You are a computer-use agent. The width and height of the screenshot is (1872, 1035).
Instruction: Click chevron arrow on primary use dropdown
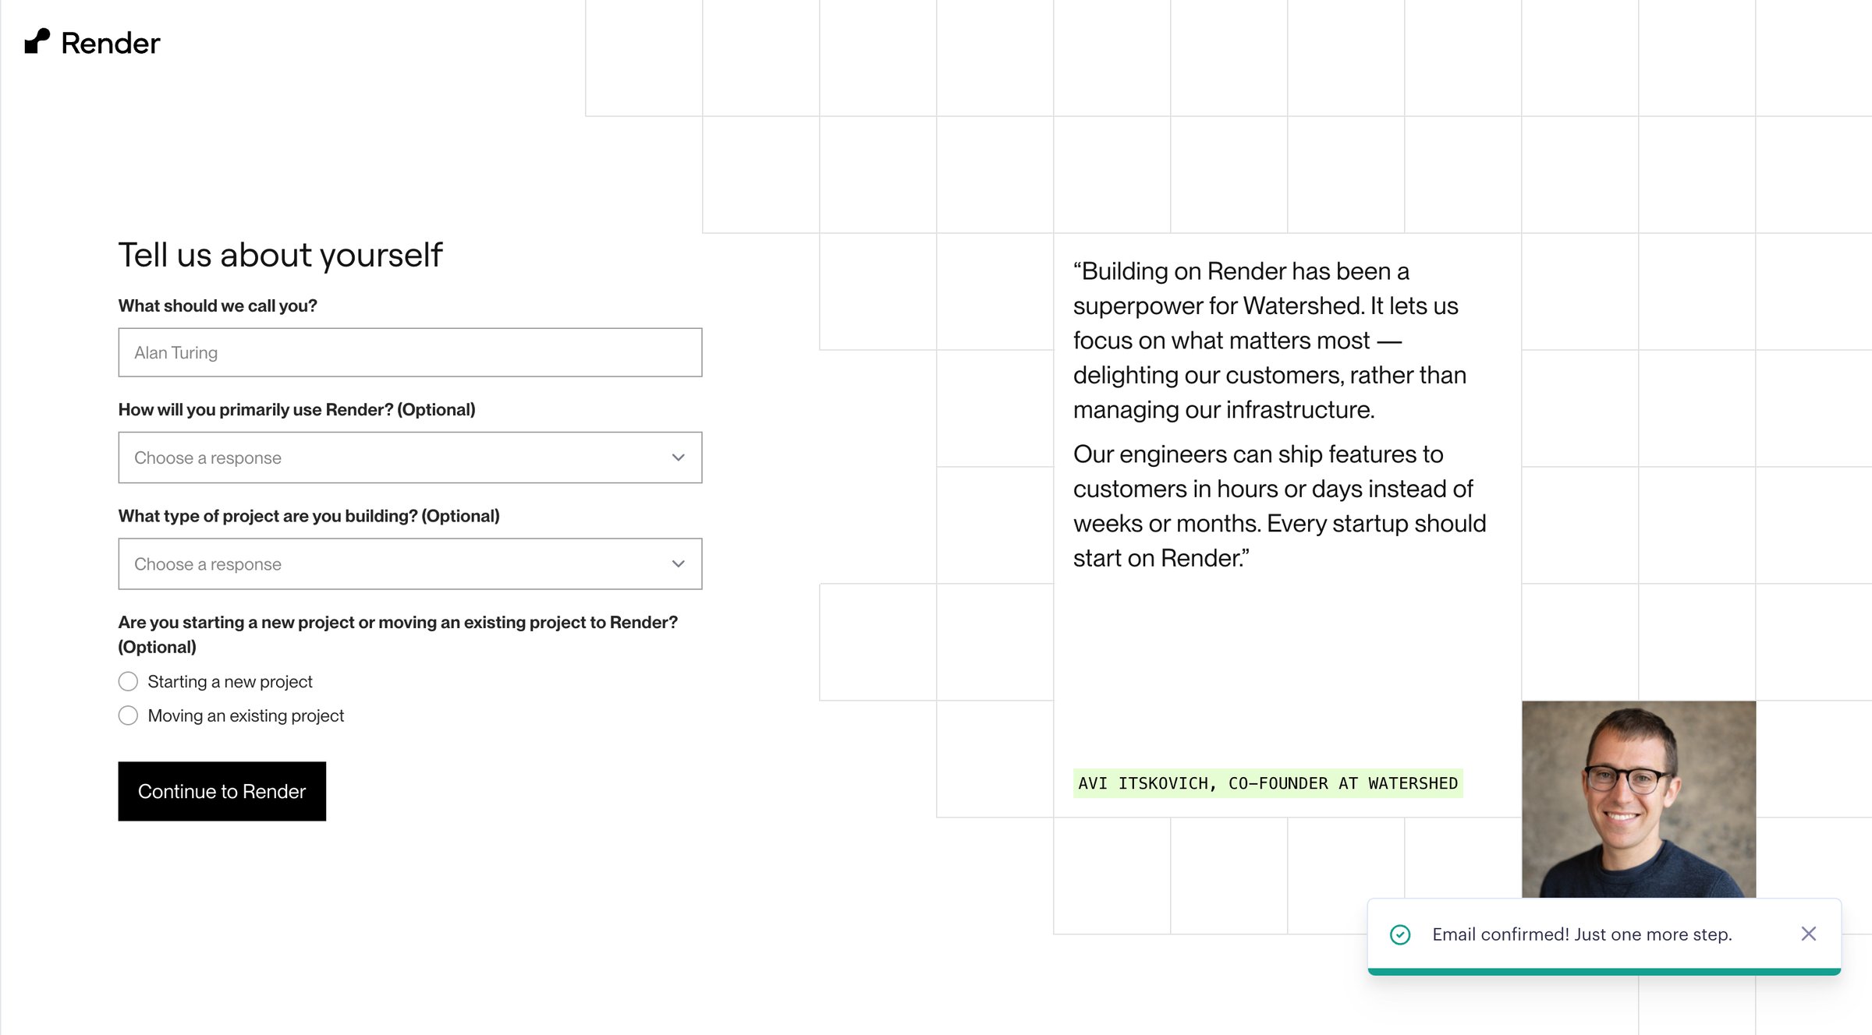pyautogui.click(x=678, y=457)
